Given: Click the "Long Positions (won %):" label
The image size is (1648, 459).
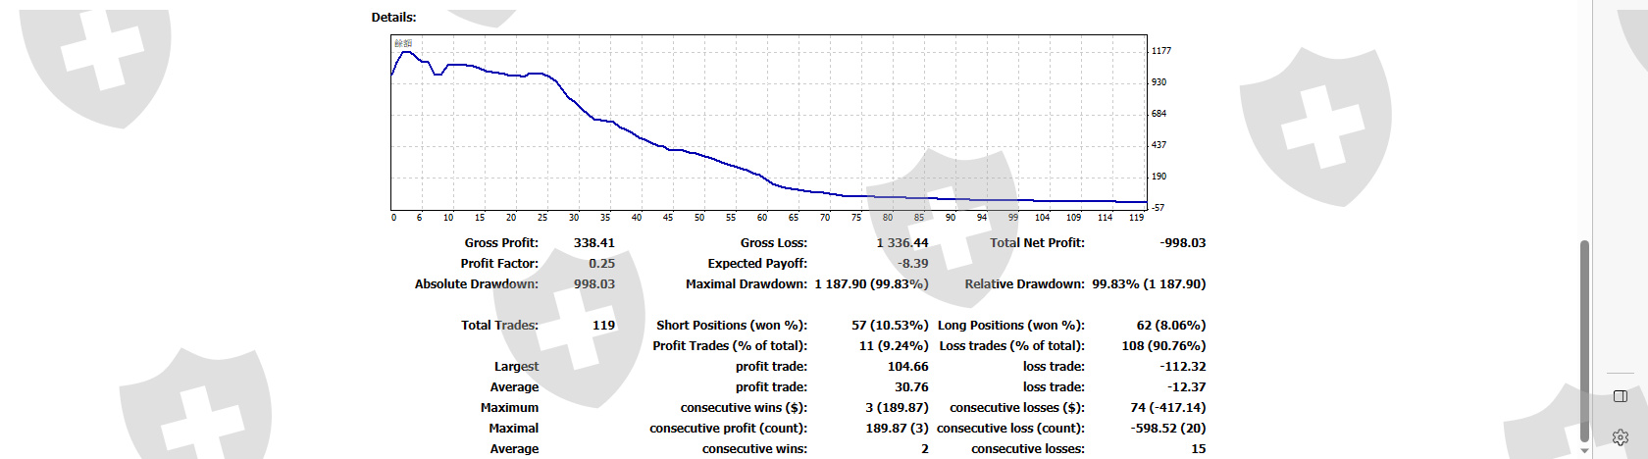Looking at the screenshot, I should [x=1011, y=326].
